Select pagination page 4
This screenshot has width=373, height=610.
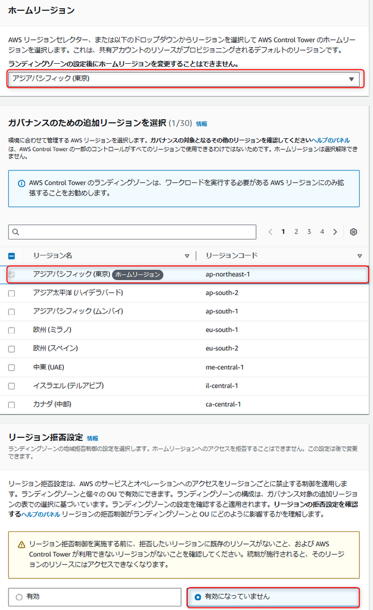pos(322,232)
